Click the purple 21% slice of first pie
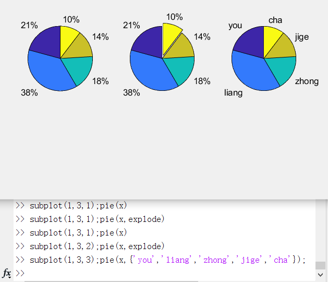 47,43
